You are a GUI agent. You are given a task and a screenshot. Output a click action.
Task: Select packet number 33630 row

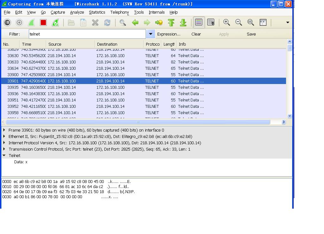144,56
